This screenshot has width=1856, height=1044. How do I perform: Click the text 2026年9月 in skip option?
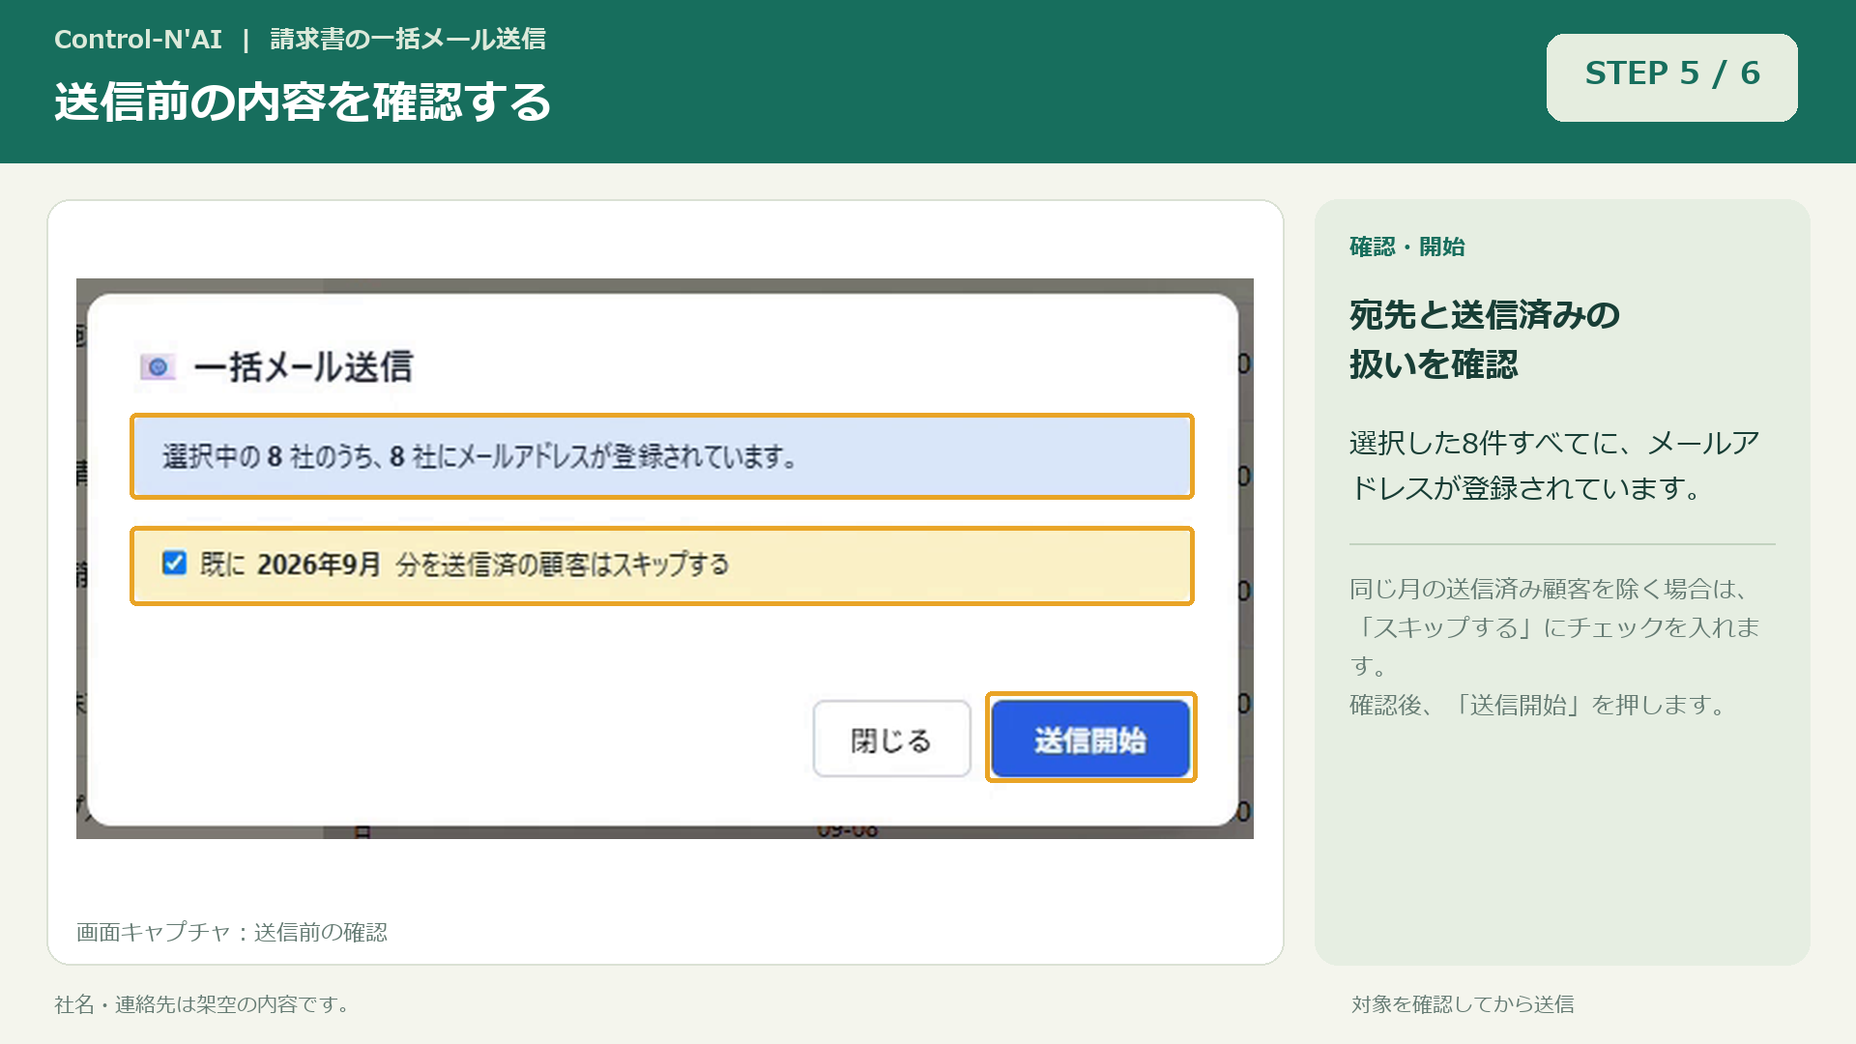point(319,564)
